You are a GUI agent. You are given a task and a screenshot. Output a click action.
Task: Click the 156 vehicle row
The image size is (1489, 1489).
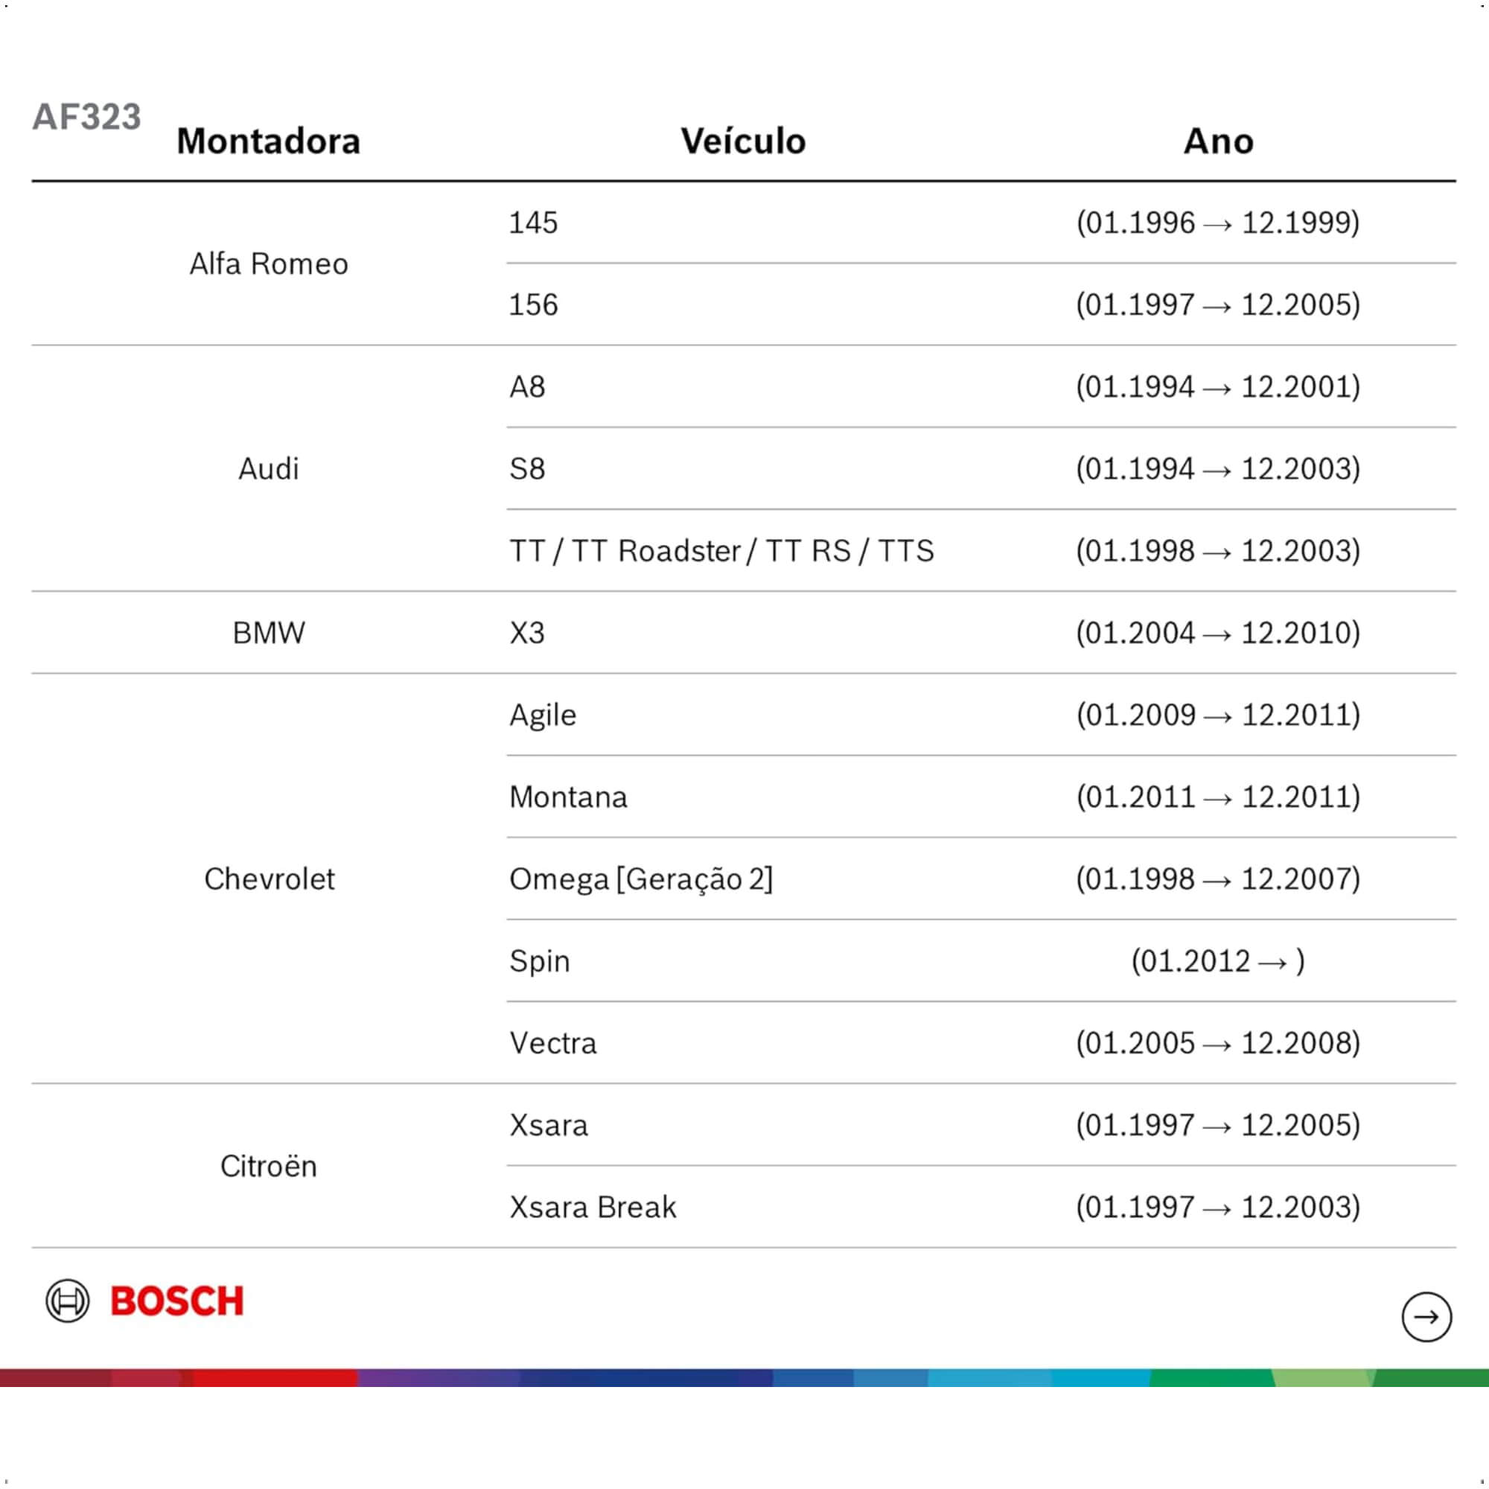click(981, 305)
